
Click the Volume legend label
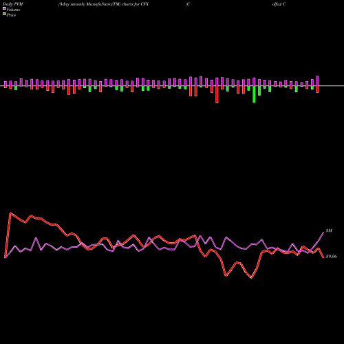pos(13,10)
